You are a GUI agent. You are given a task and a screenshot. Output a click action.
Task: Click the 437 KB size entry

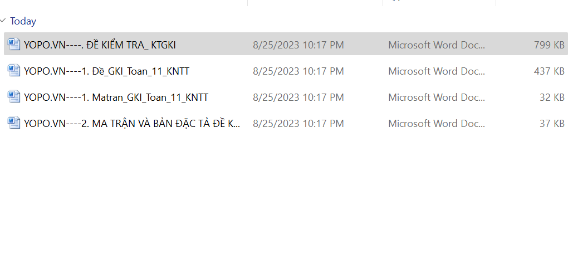click(x=549, y=71)
